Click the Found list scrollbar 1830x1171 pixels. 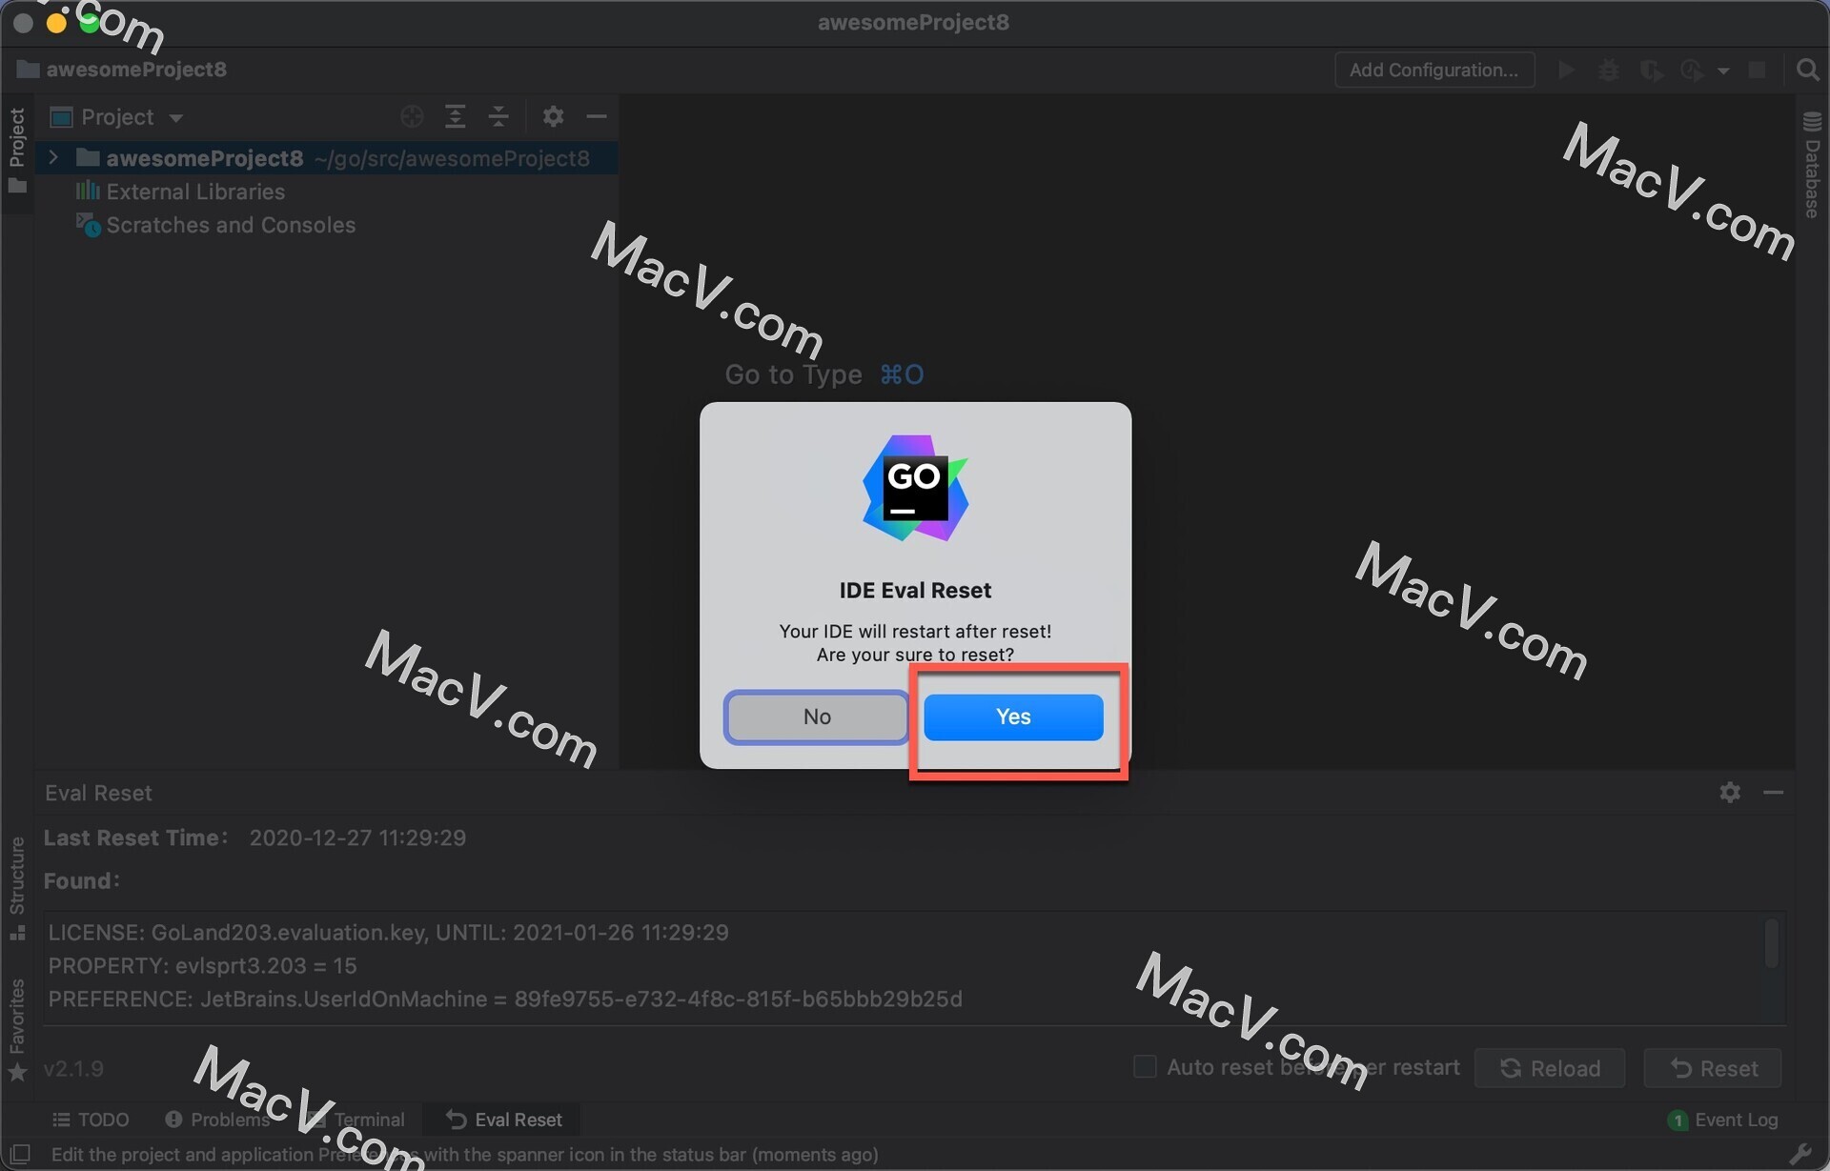[1771, 944]
